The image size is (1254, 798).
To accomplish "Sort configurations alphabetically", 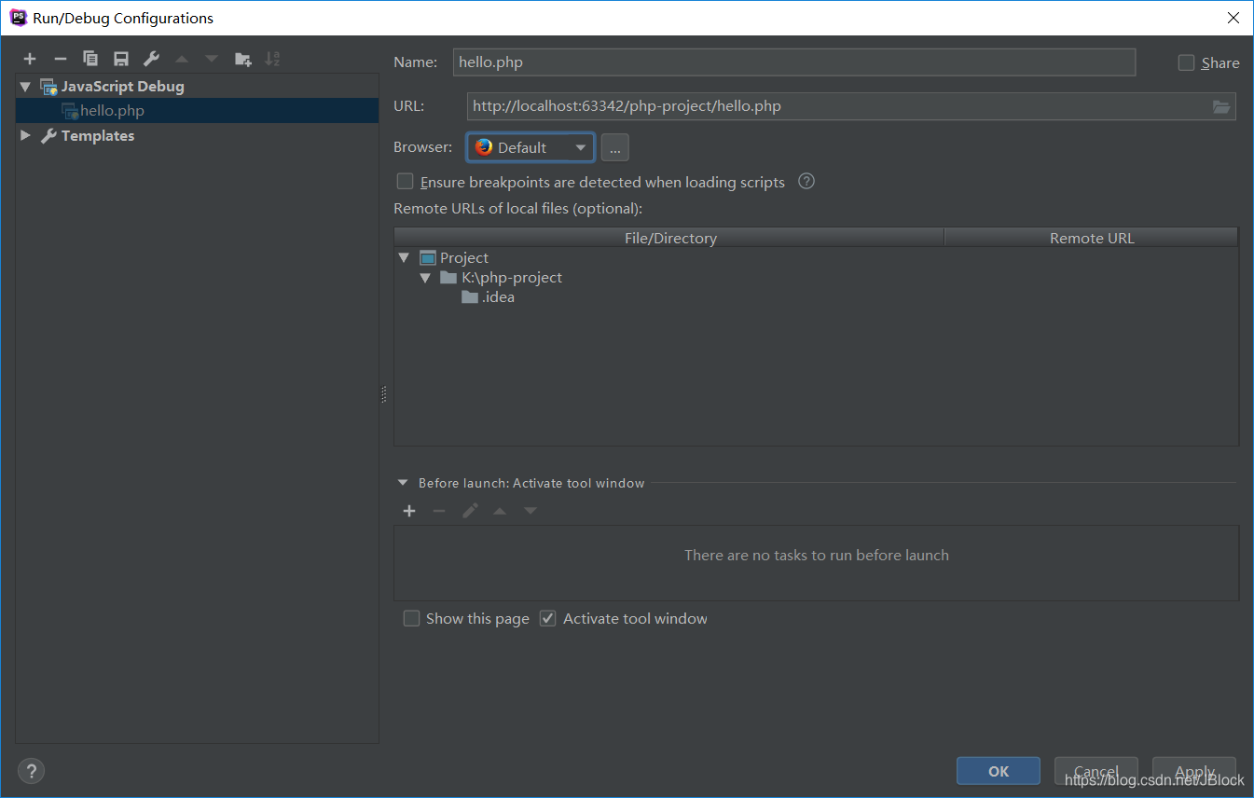I will coord(272,59).
